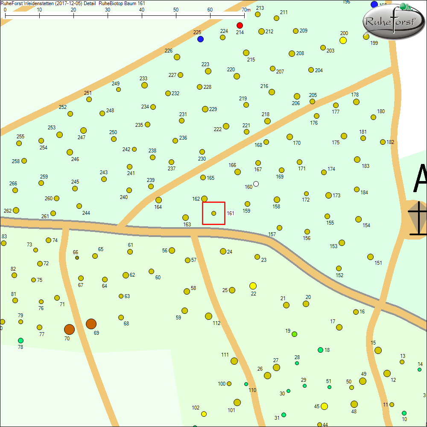
Task: Click the olive tree marker 151
Action: [x=370, y=257]
